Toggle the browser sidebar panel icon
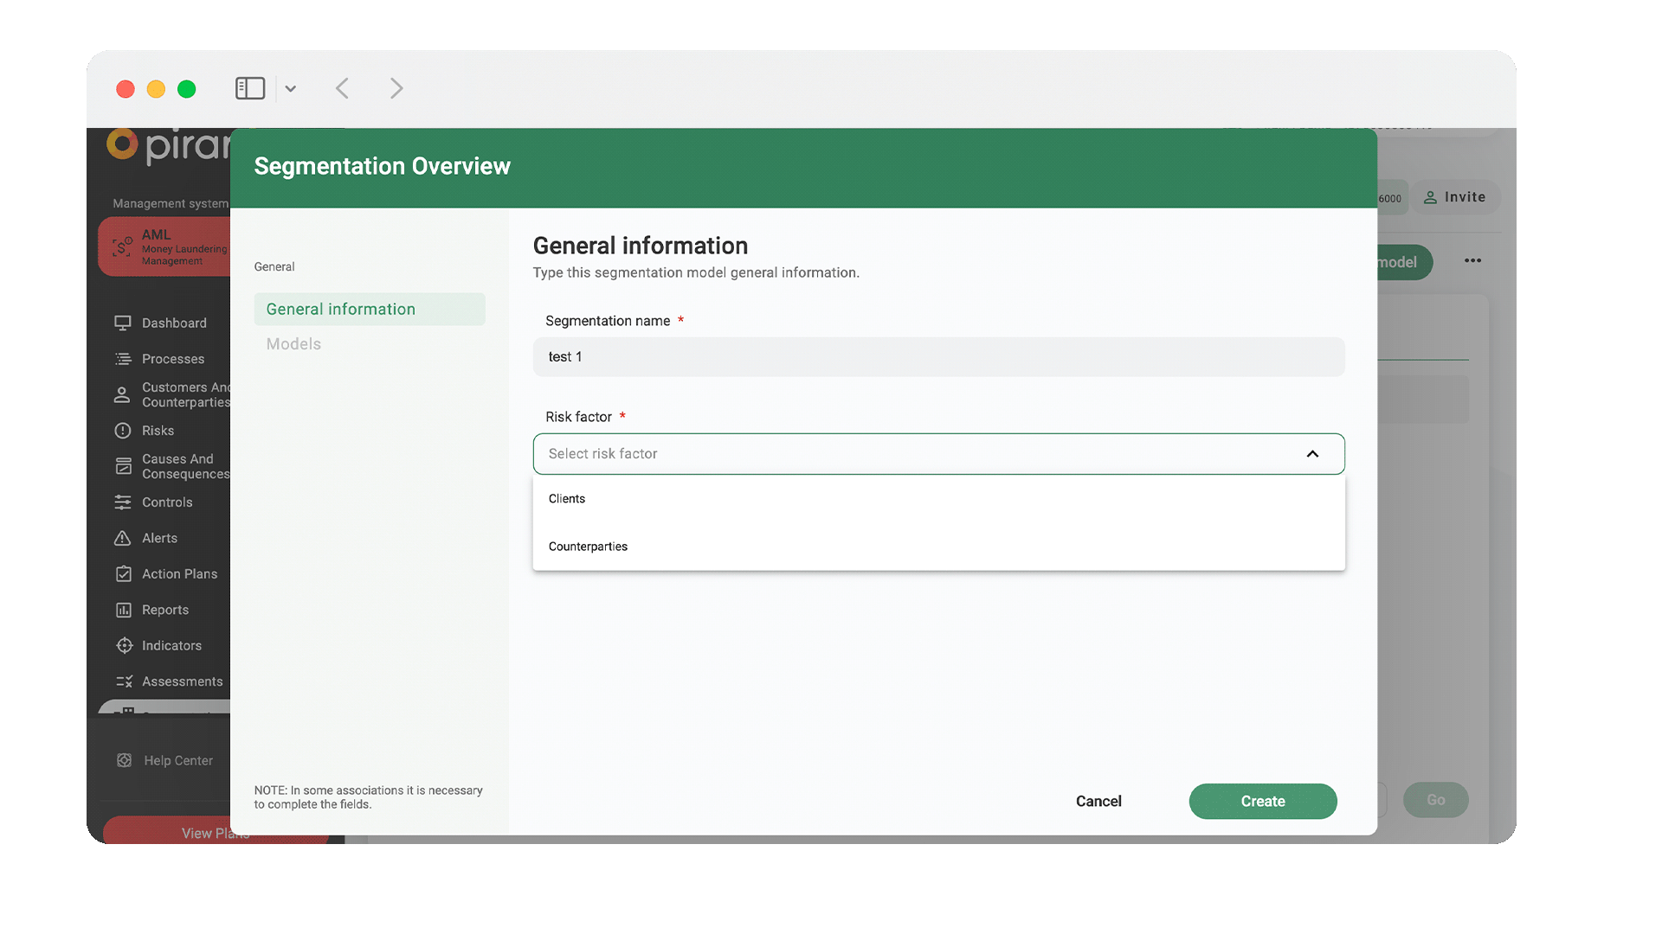 pos(250,88)
